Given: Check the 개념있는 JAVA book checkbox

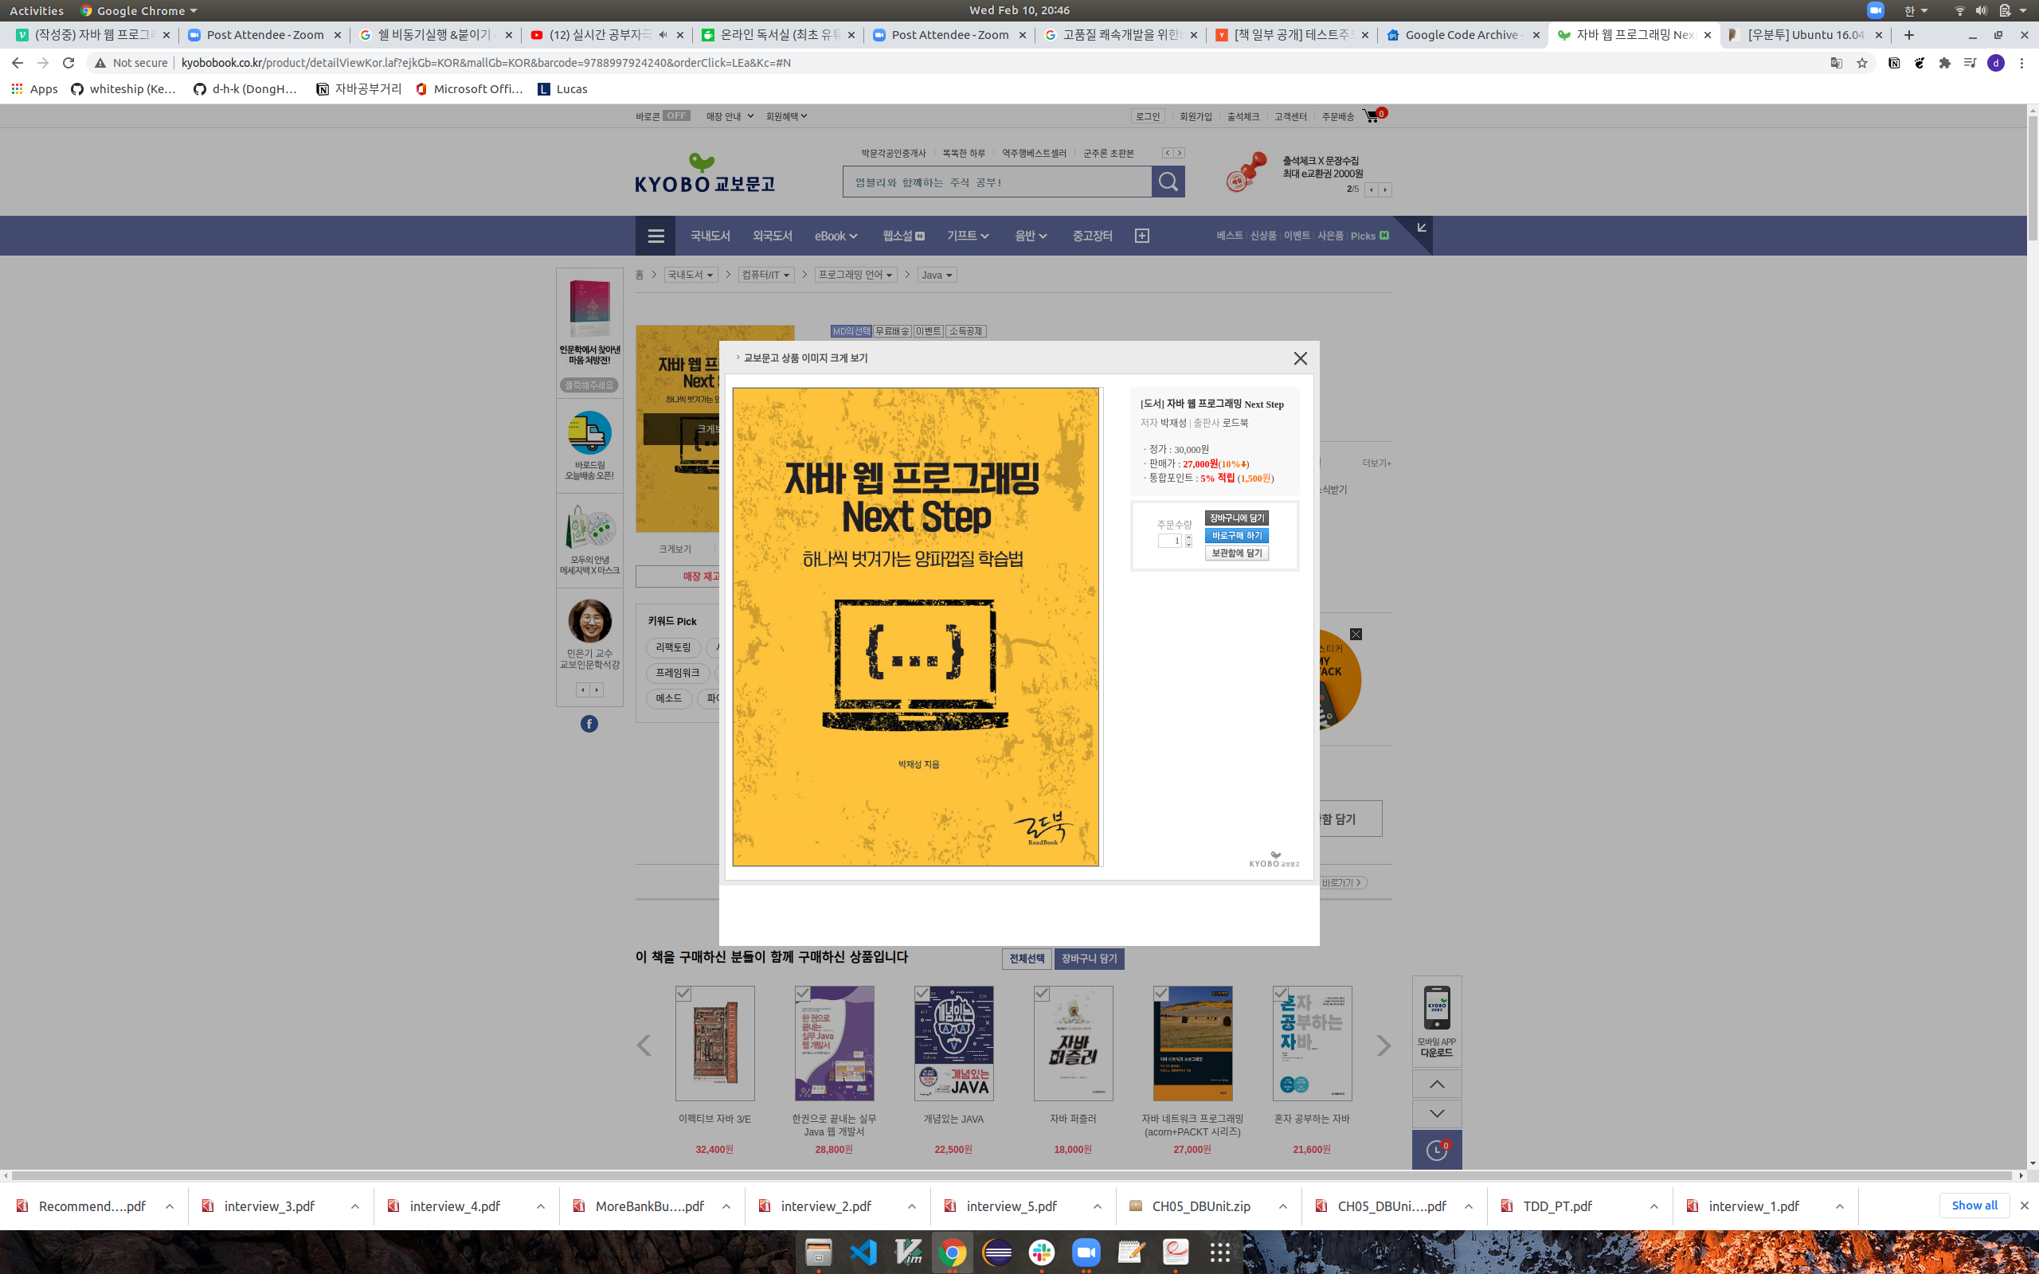Looking at the screenshot, I should pos(922,994).
